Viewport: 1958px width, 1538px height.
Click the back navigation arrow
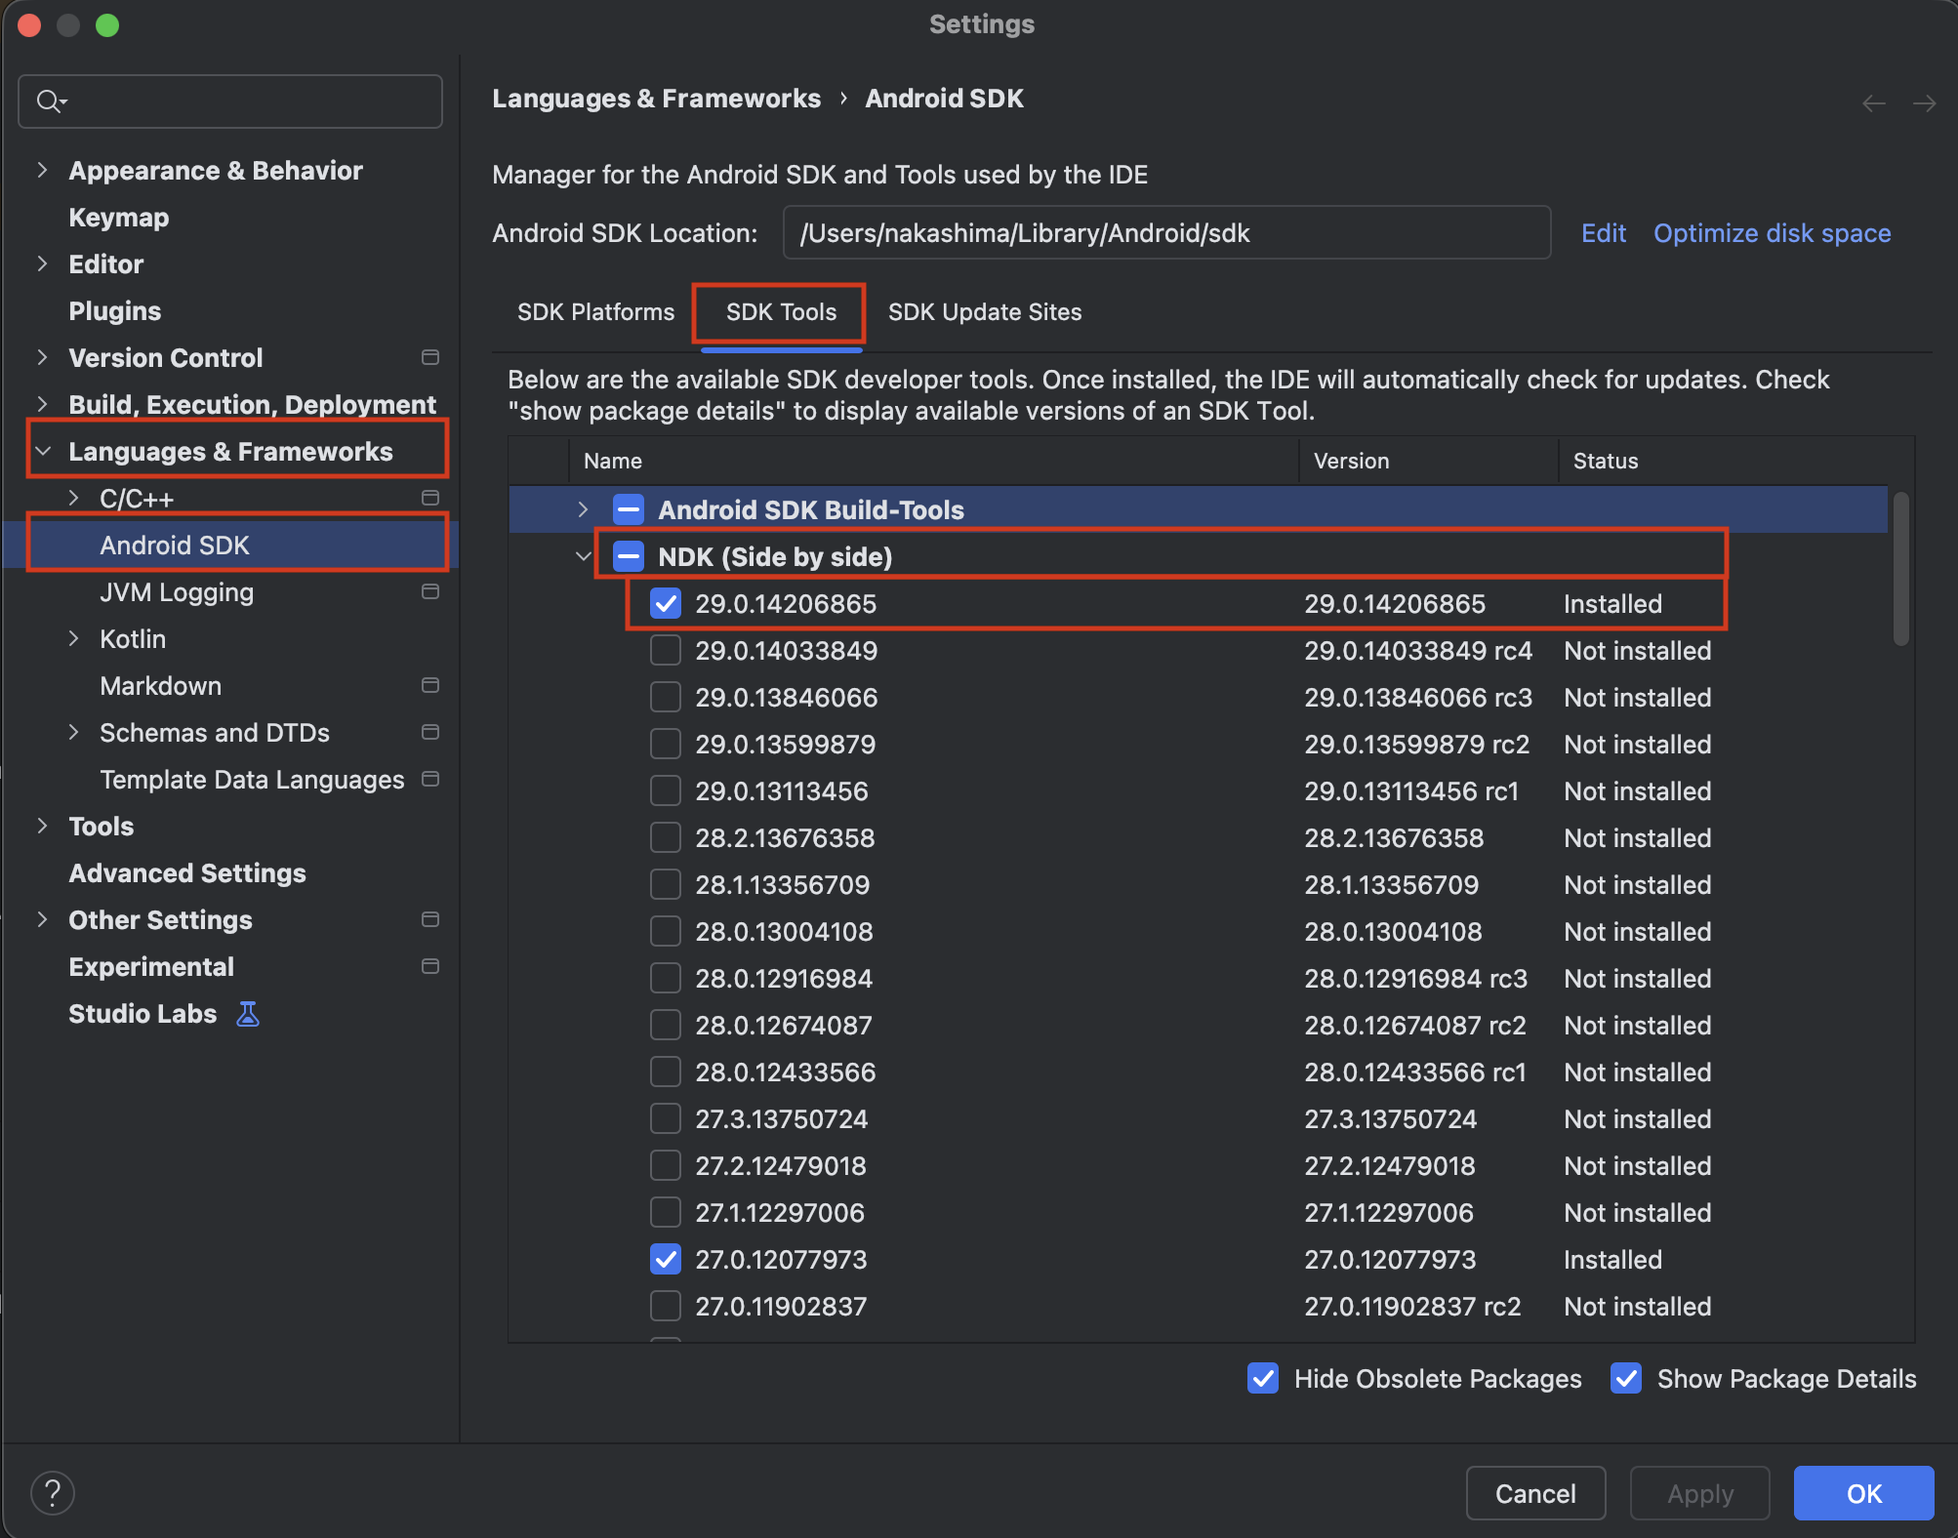(1873, 102)
